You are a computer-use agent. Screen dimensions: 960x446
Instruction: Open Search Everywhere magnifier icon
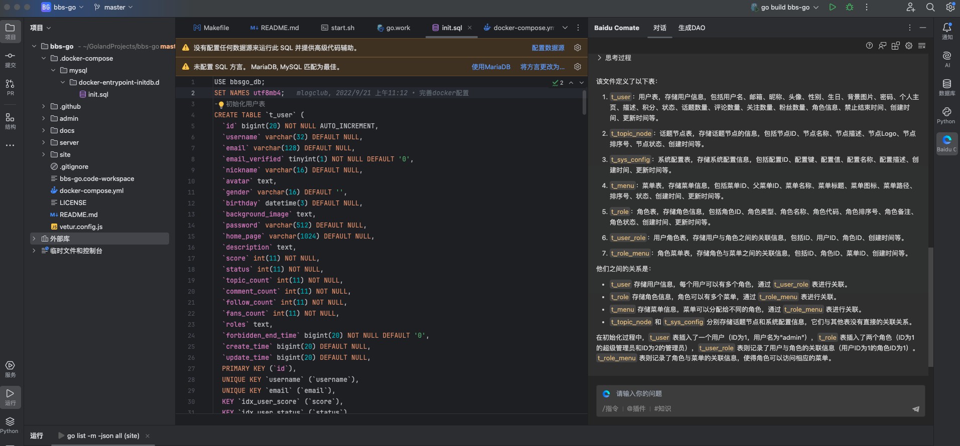930,7
